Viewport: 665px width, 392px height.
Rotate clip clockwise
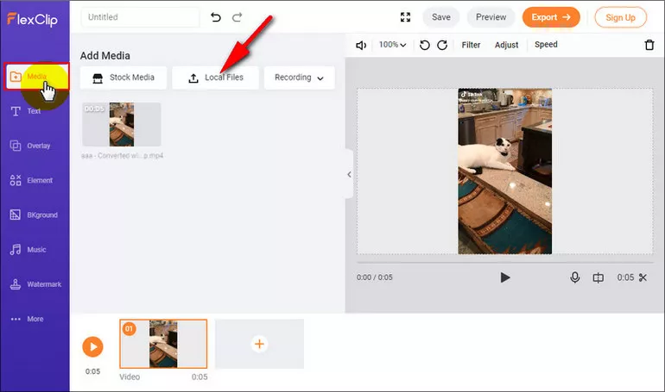click(x=442, y=46)
